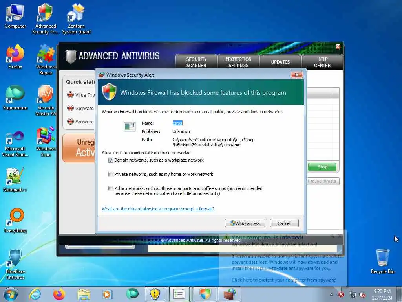Image resolution: width=402 pixels, height=302 pixels.
Task: Open Firefox from the taskbar
Action: [x=59, y=294]
